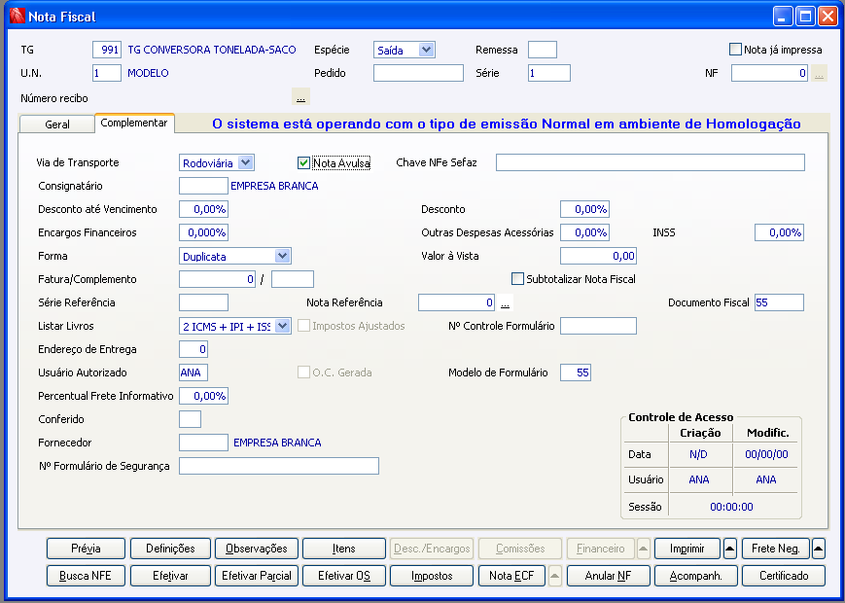Click the Observações button
This screenshot has width=845, height=603.
[257, 549]
